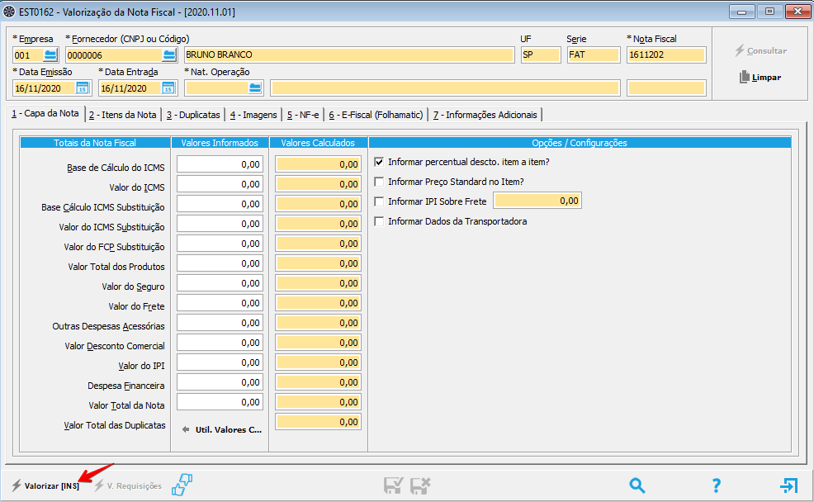Click the Valores Calculados column header

[x=318, y=143]
